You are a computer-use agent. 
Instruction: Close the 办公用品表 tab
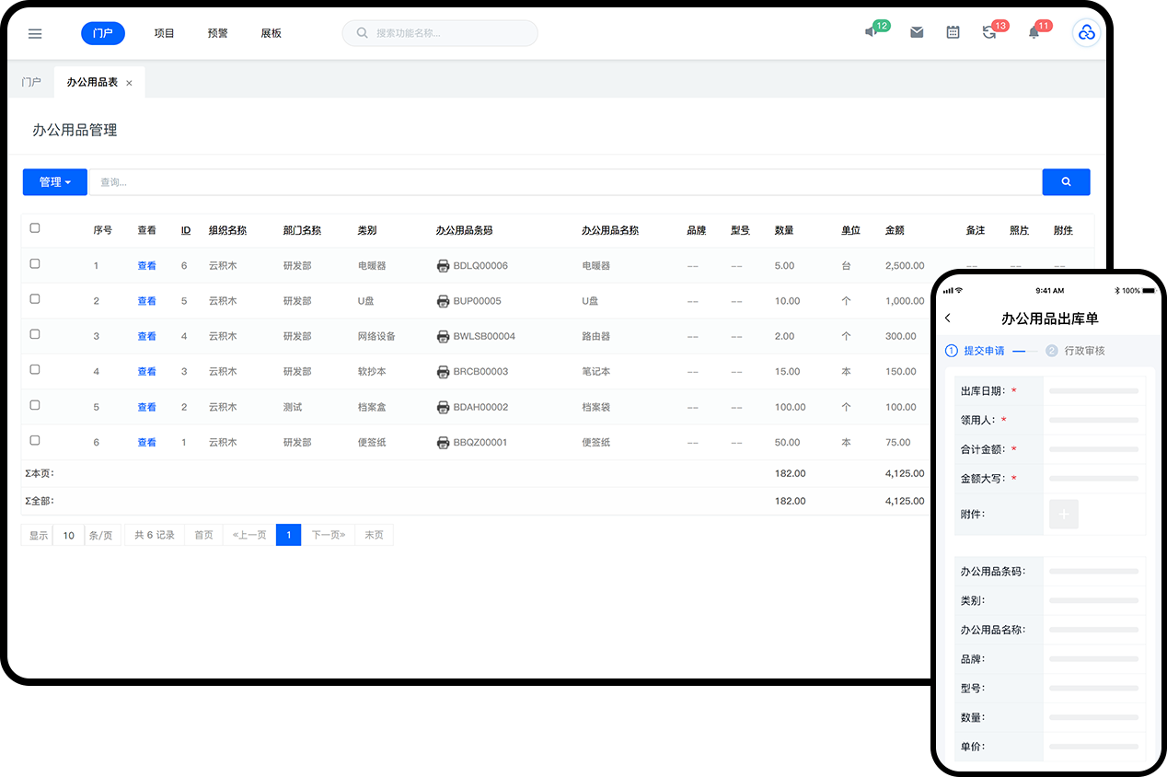point(129,83)
